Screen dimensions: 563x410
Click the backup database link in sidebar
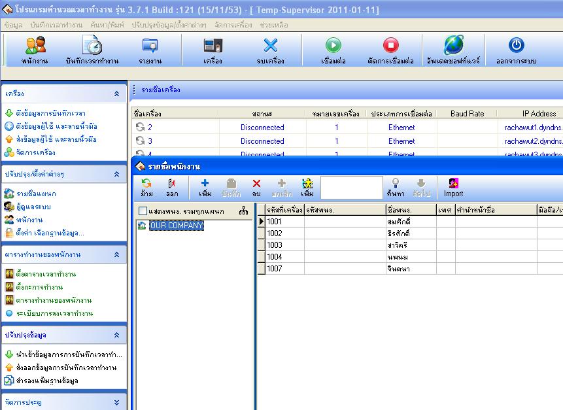click(x=47, y=381)
